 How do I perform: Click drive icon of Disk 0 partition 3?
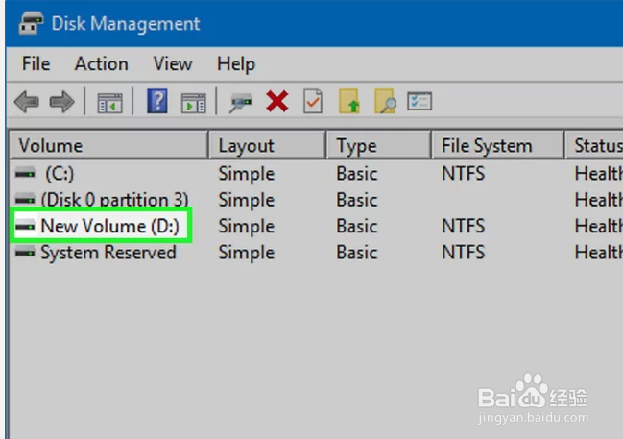click(x=25, y=199)
